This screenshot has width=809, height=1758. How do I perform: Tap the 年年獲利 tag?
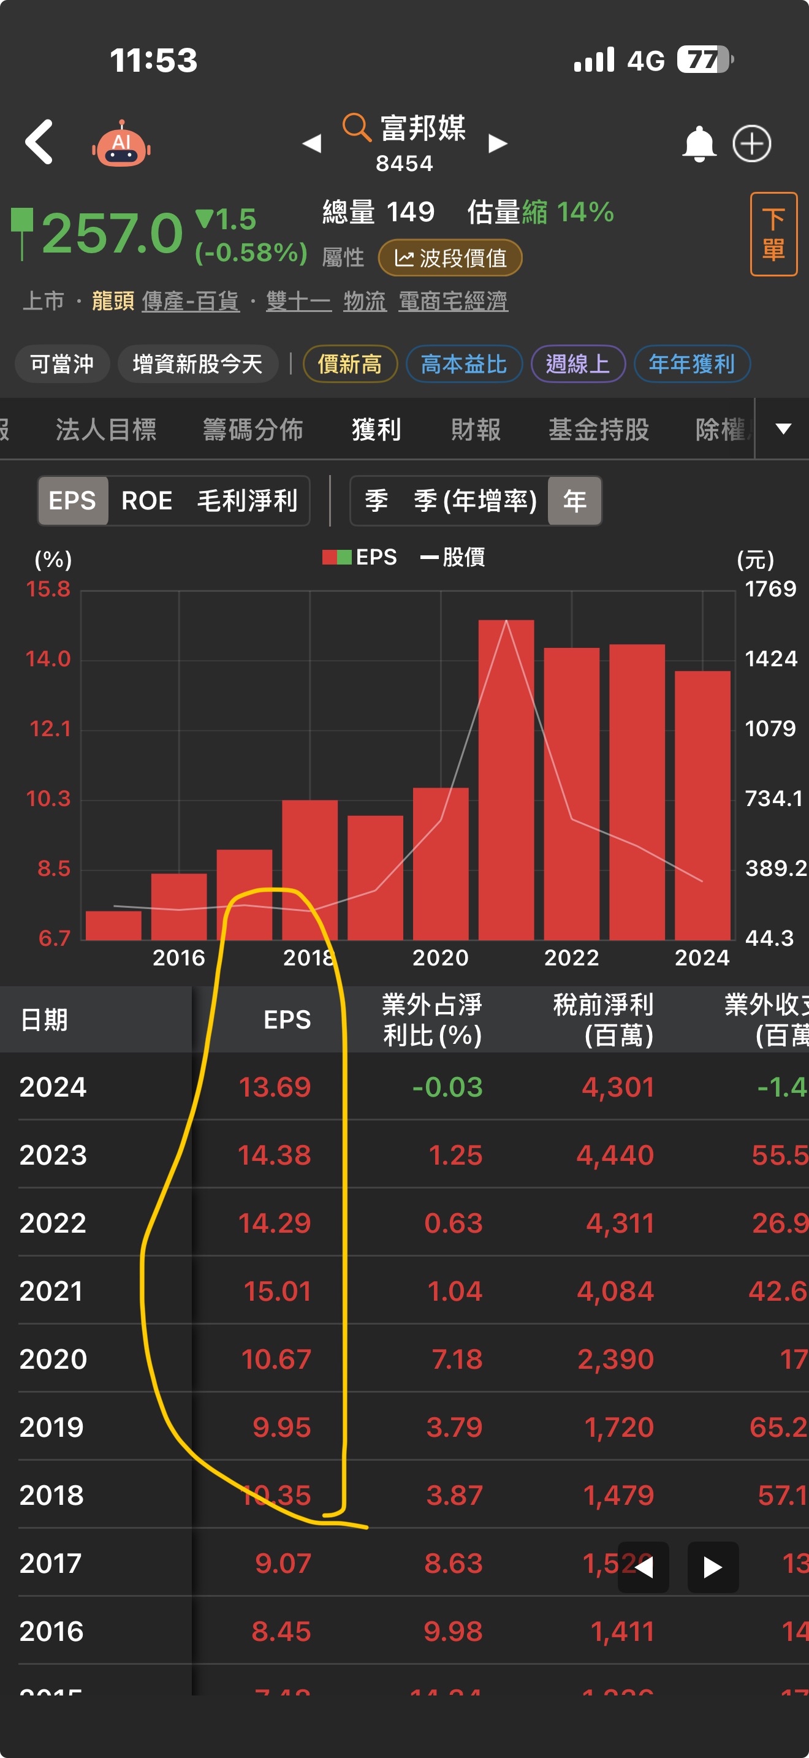[x=692, y=363]
